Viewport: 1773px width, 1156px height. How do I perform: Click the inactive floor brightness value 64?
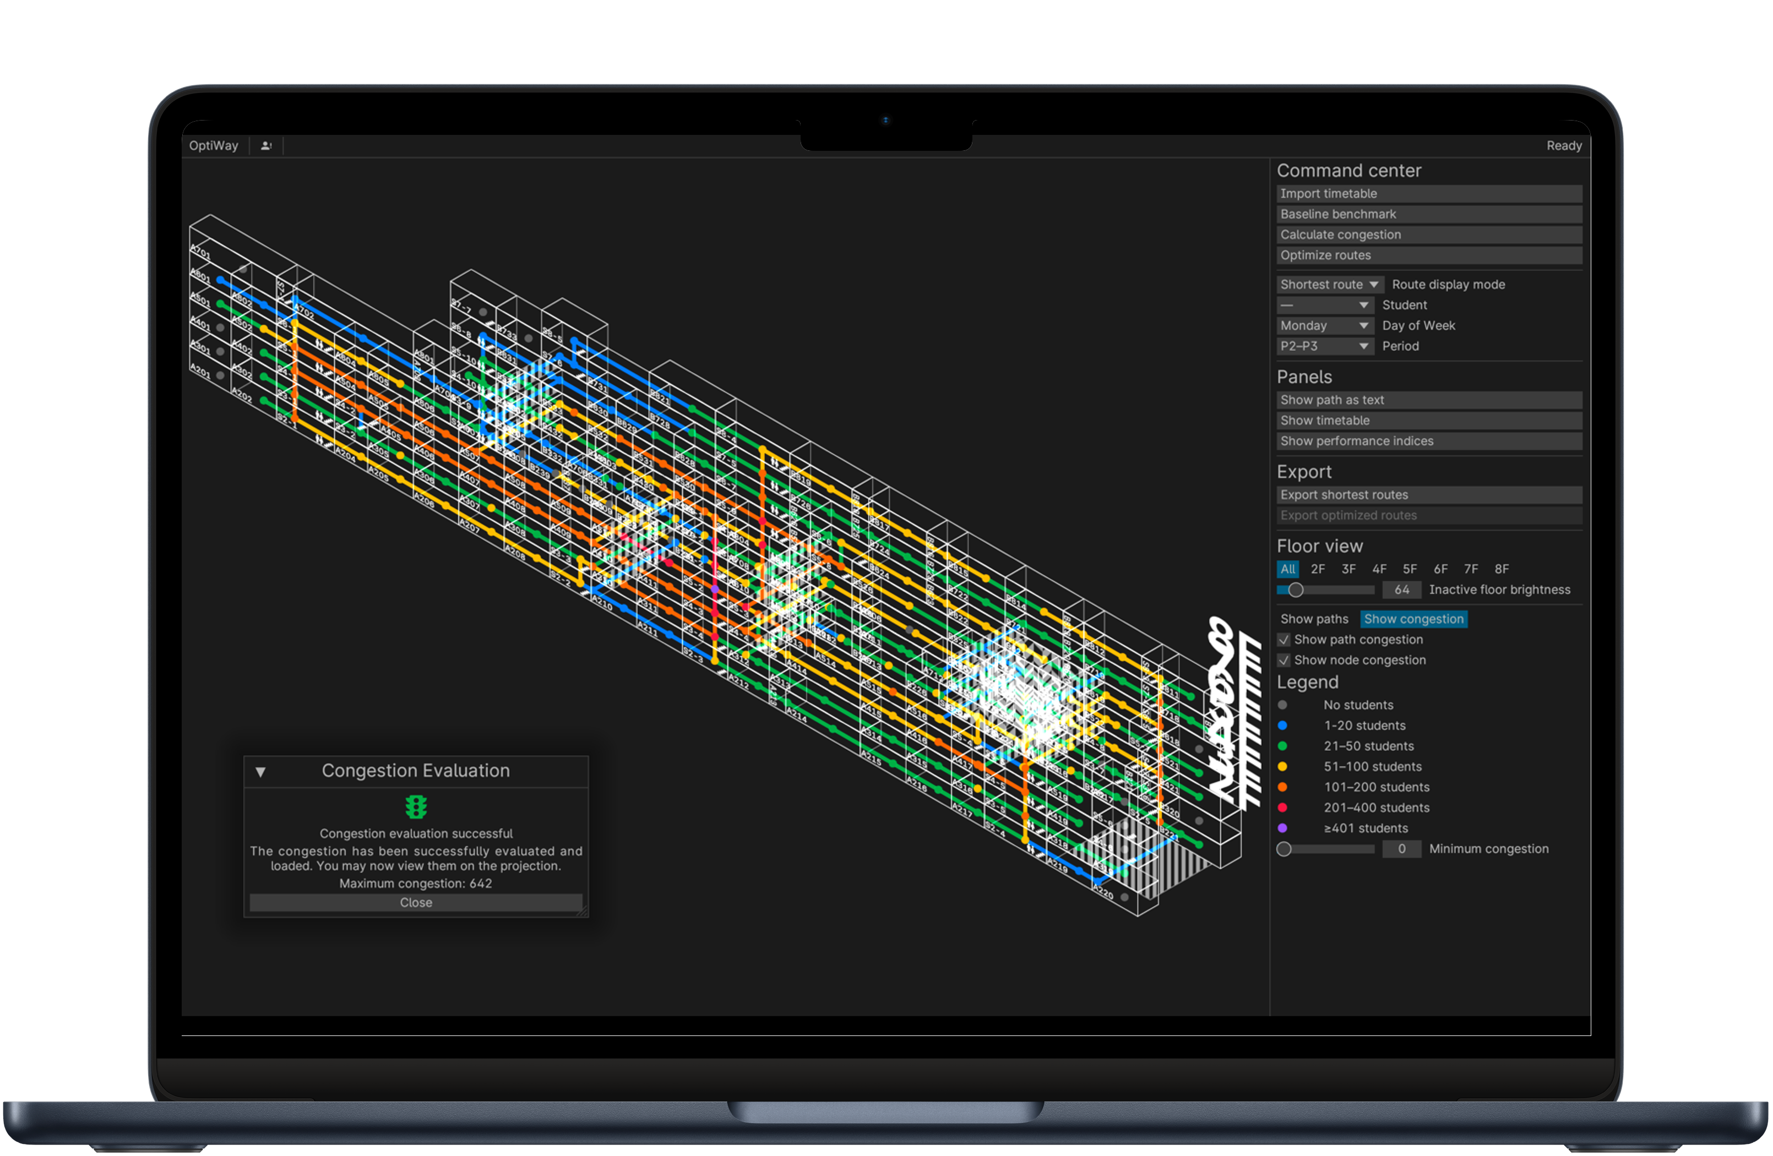coord(1401,590)
